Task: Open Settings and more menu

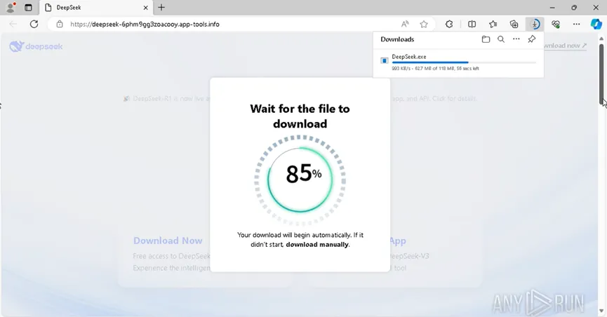Action: [x=577, y=24]
